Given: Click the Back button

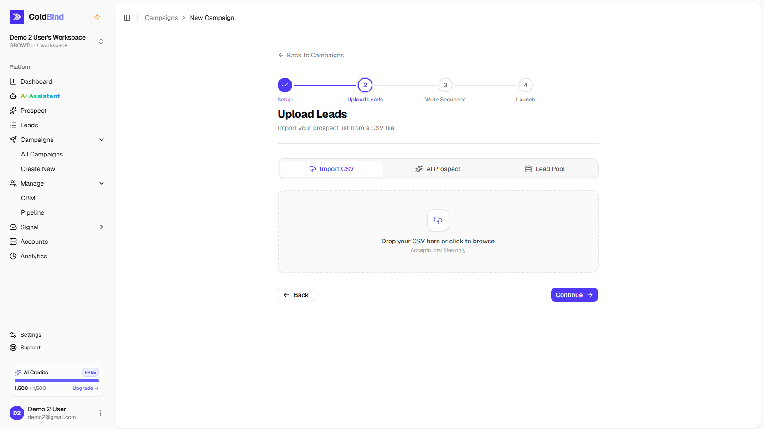Looking at the screenshot, I should 296,295.
